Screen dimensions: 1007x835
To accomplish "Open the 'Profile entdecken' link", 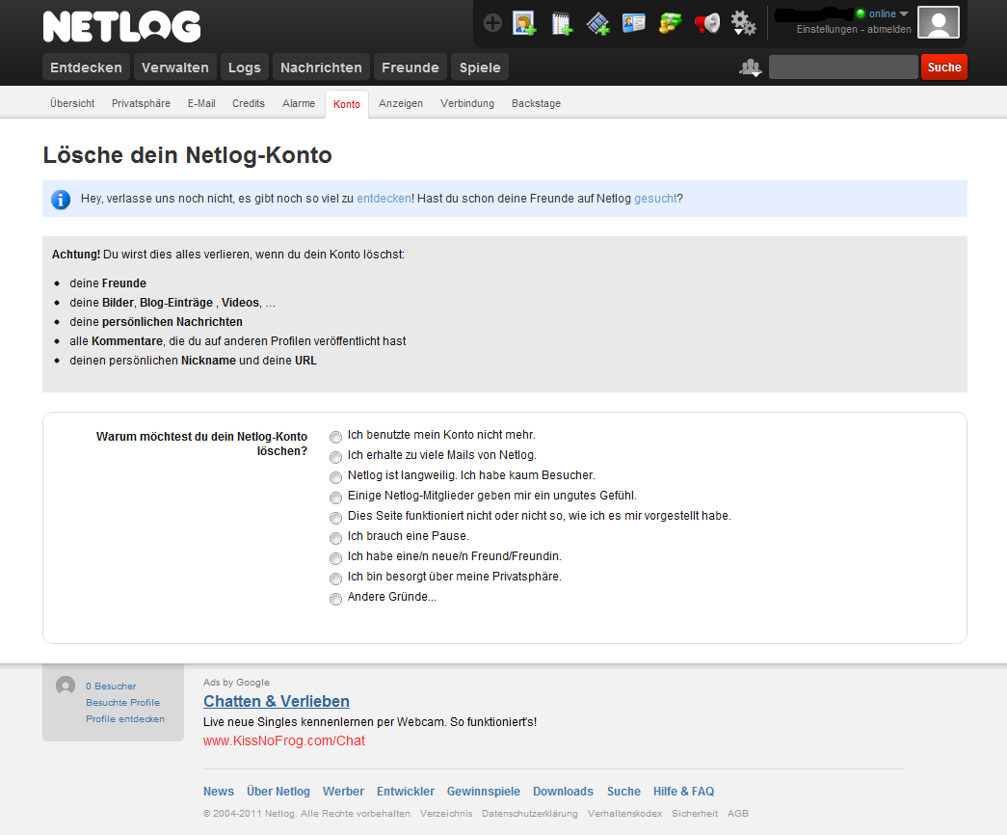I will point(125,718).
